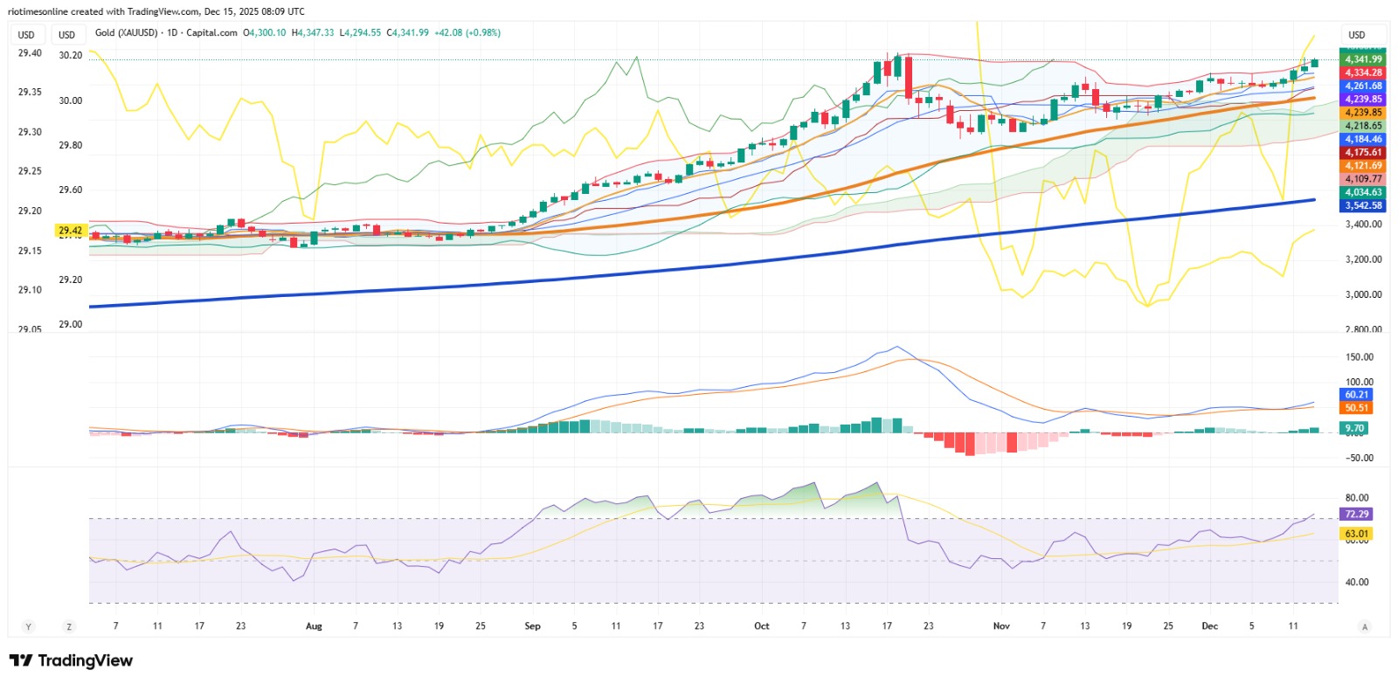Click the high value H4,347.33
This screenshot has height=684, width=1398.
[x=313, y=32]
